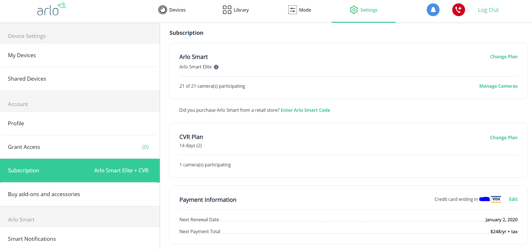Image resolution: width=532 pixels, height=249 pixels.
Task: Open Grant Access settings
Action: (24, 147)
